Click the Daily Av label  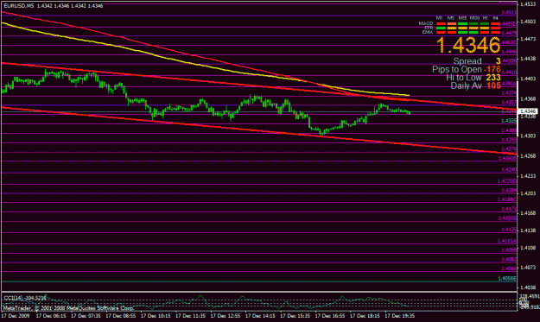tap(467, 85)
